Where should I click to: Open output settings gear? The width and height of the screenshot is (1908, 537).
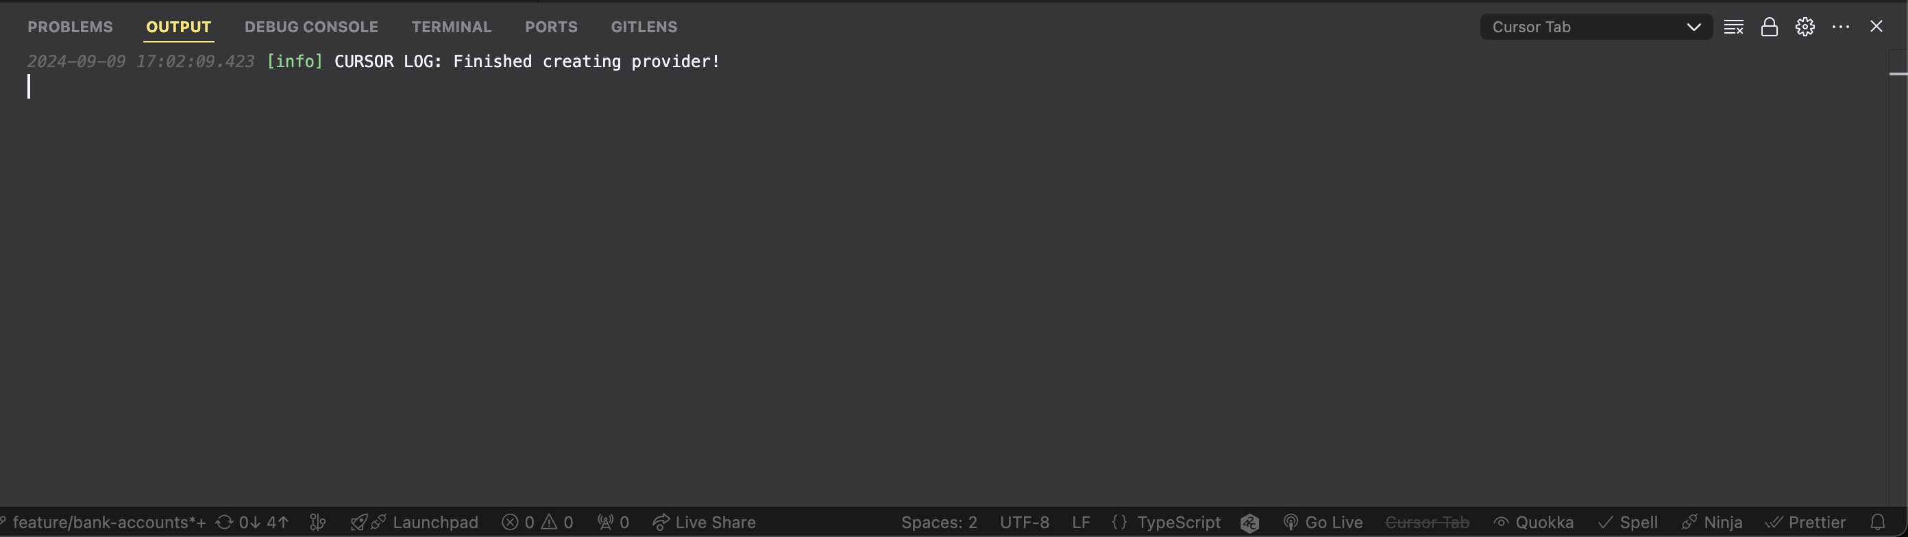pos(1805,27)
